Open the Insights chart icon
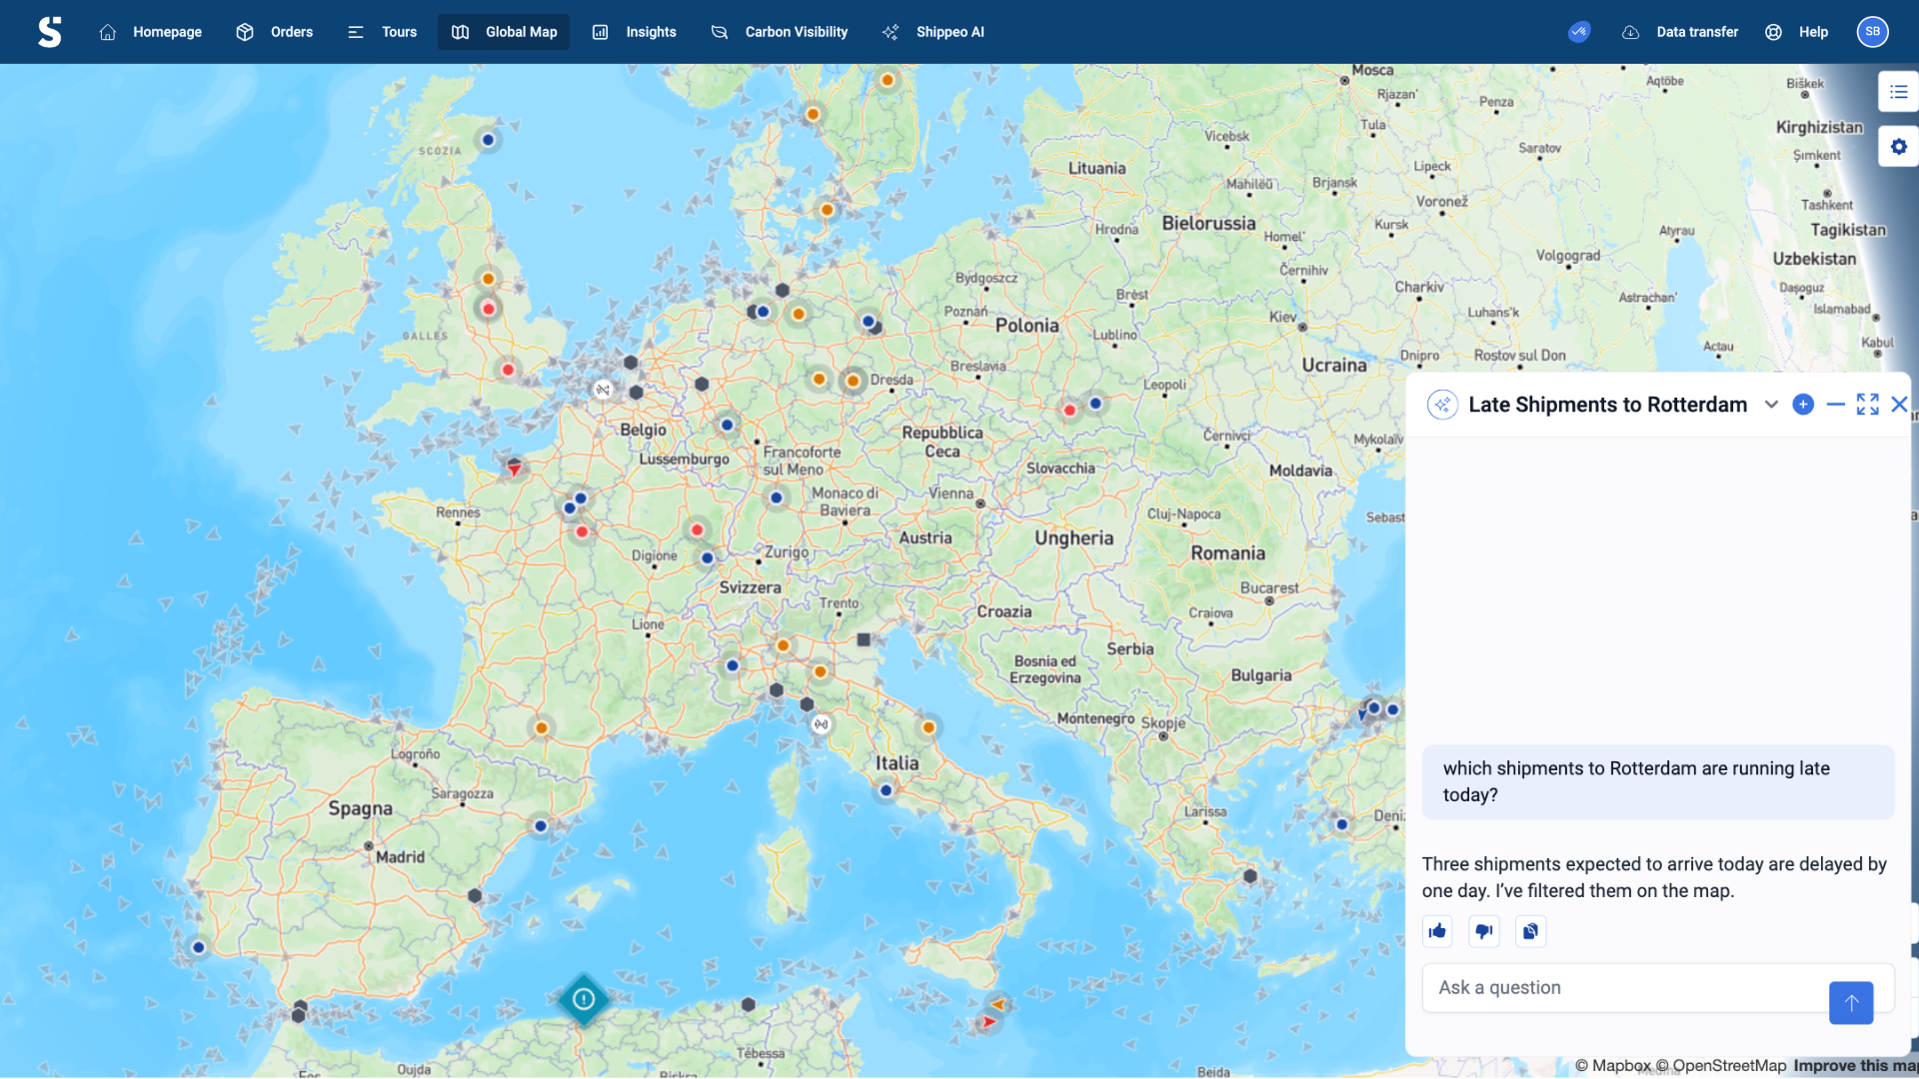The height and width of the screenshot is (1079, 1919). (x=600, y=31)
